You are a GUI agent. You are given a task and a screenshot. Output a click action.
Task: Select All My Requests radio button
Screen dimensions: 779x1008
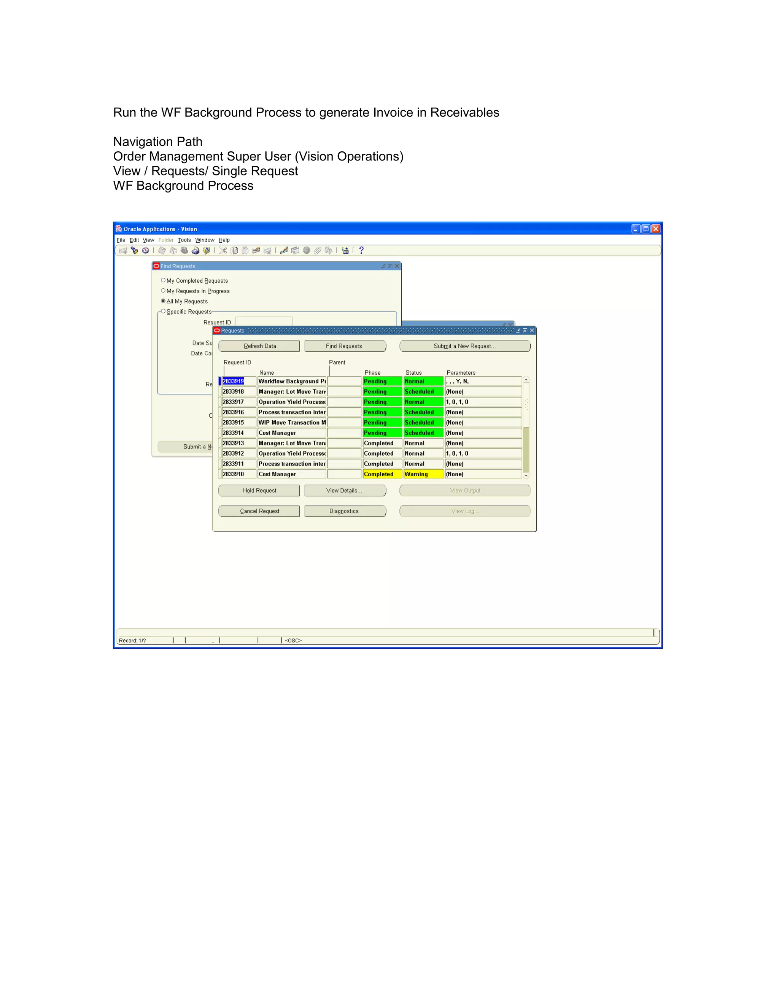(163, 301)
